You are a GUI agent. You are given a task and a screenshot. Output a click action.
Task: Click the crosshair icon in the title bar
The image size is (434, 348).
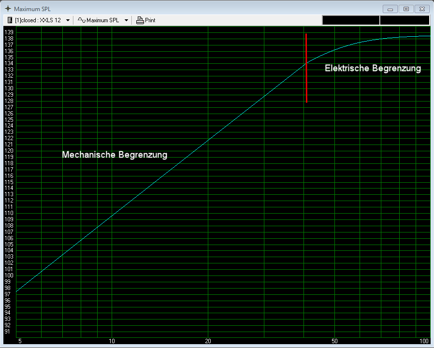(x=8, y=9)
